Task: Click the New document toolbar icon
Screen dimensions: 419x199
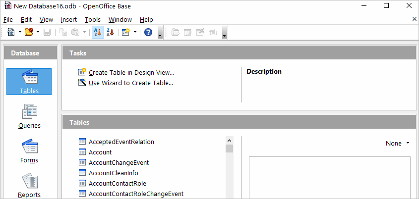Action: [x=11, y=32]
